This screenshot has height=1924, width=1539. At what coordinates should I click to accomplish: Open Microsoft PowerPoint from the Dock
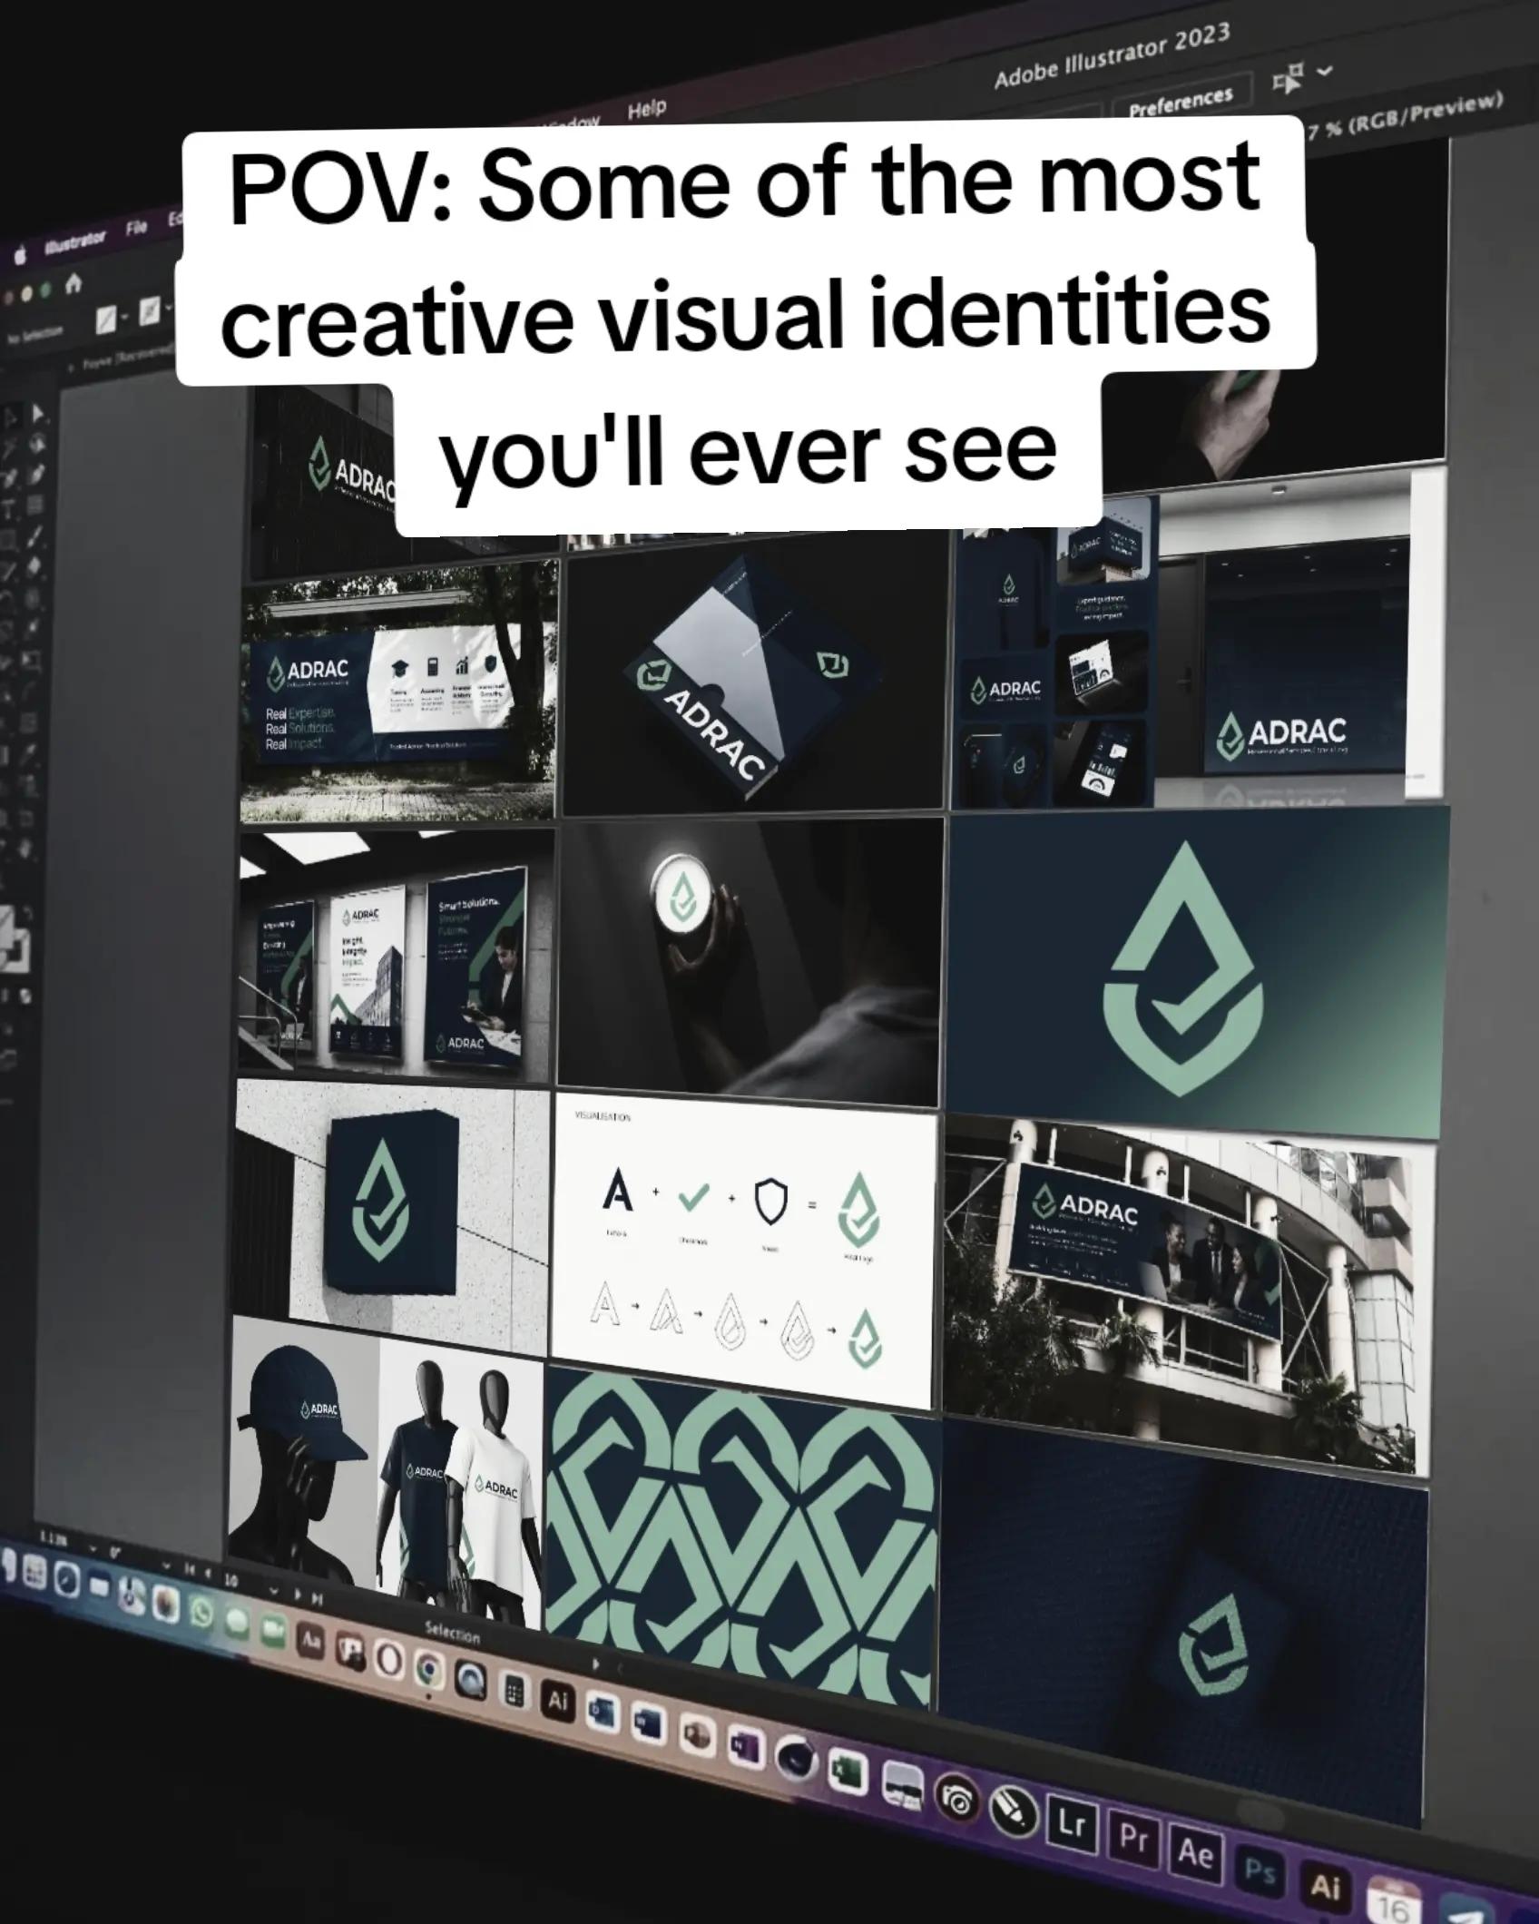pos(697,1734)
